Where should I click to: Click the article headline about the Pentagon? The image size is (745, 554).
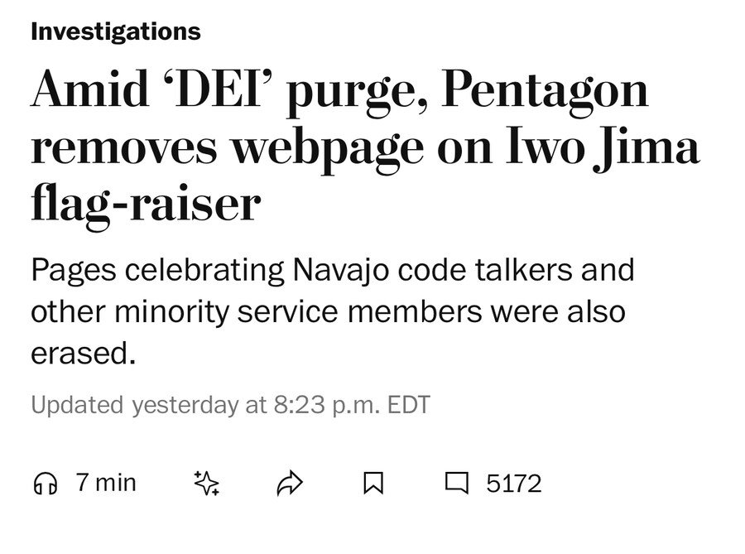[x=364, y=147]
